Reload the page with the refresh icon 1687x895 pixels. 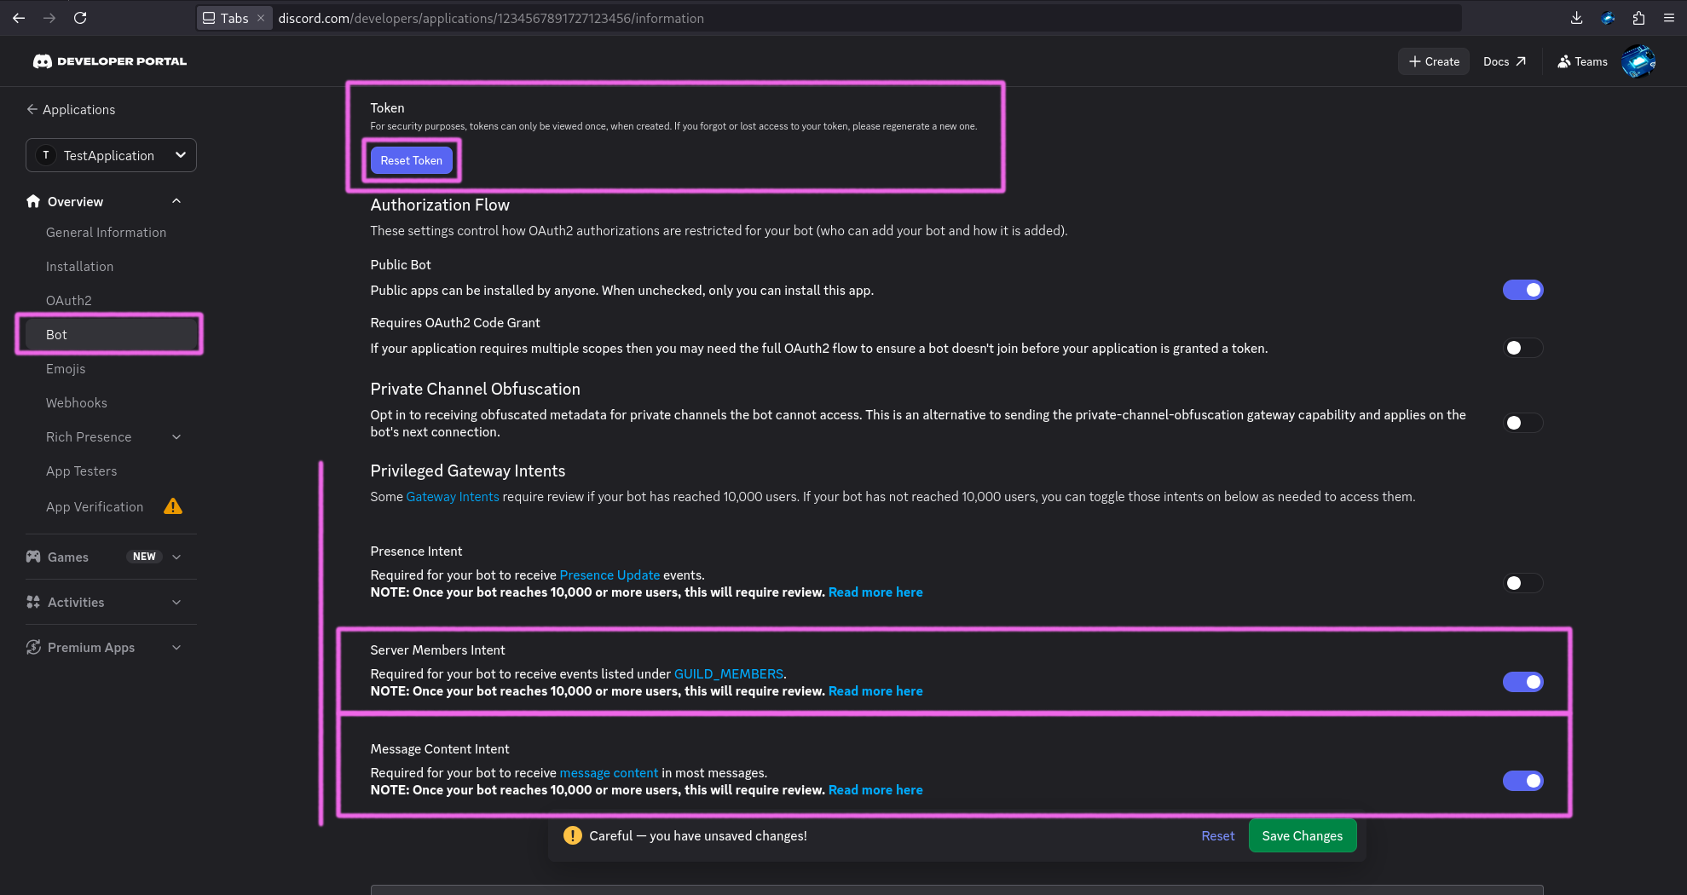tap(80, 18)
